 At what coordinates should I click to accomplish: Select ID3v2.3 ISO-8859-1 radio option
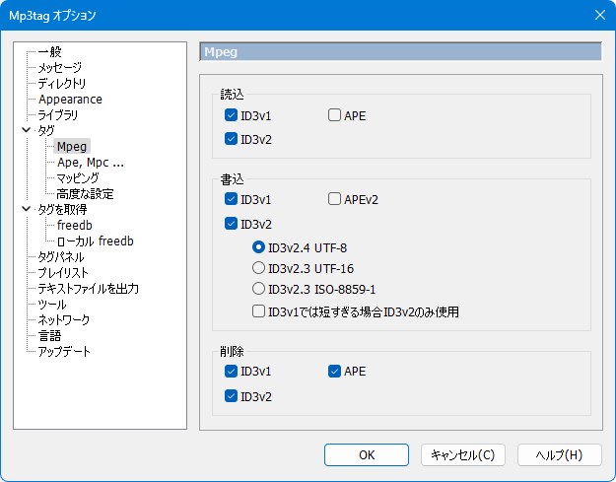point(259,290)
